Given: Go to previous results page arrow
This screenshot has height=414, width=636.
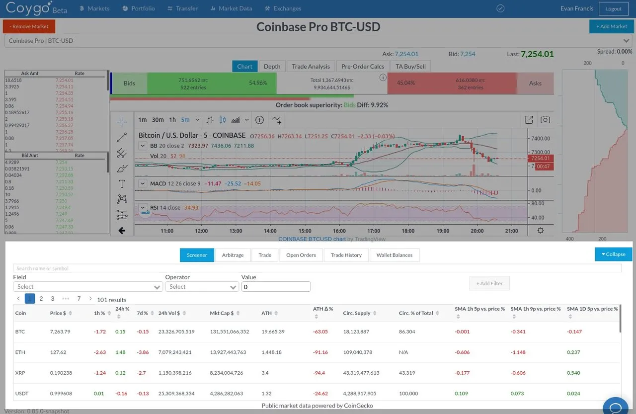Looking at the screenshot, I should pos(18,299).
